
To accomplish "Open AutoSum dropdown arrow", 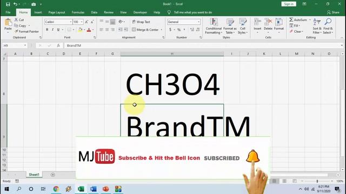I will (310, 20).
